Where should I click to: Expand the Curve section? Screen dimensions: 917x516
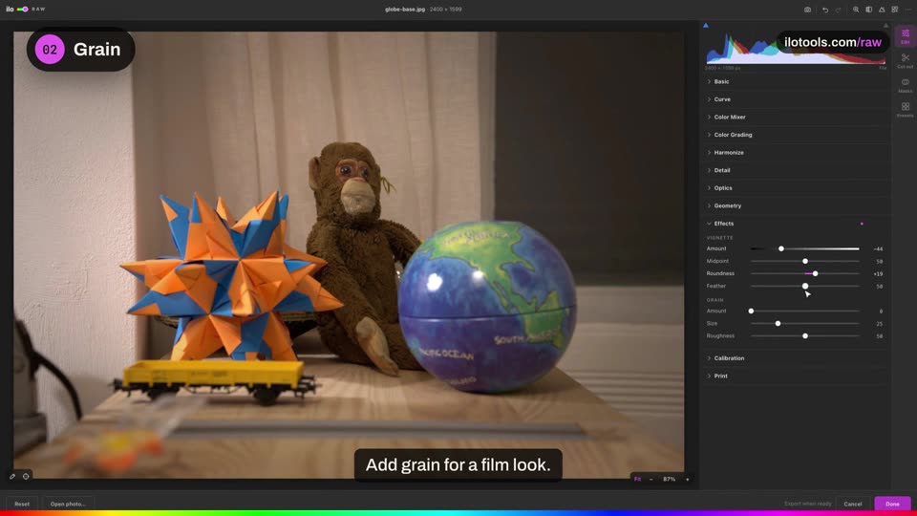tap(796, 99)
